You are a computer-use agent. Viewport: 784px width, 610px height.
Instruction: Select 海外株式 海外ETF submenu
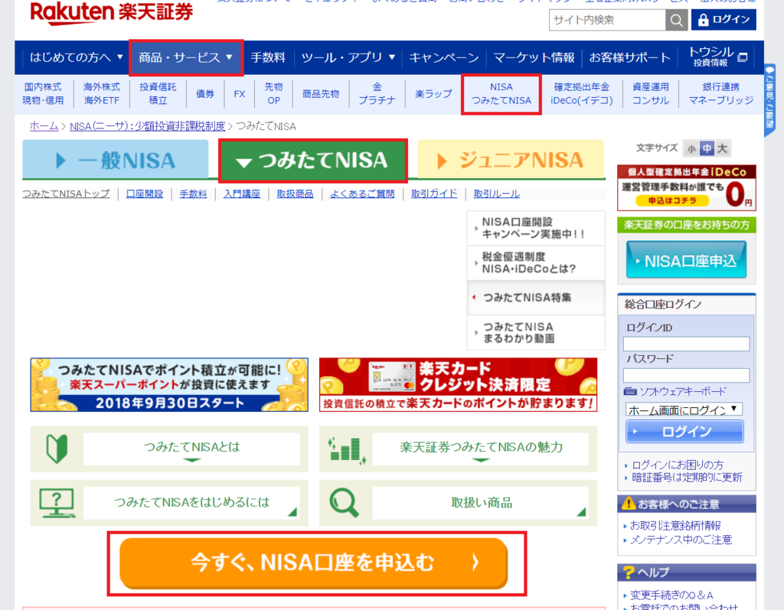tap(102, 93)
